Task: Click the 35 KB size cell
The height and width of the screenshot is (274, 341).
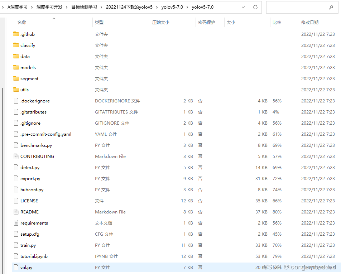Action: [x=261, y=201]
